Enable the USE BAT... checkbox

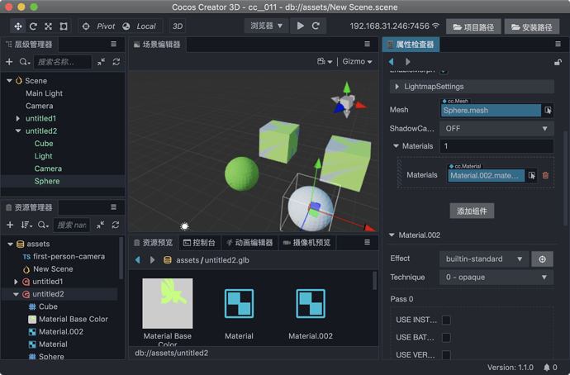click(x=446, y=338)
